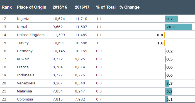Image resolution: width=195 pixels, height=103 pixels.
Task: Select Malaysia's 5.3 change bar
Action: 169,91
